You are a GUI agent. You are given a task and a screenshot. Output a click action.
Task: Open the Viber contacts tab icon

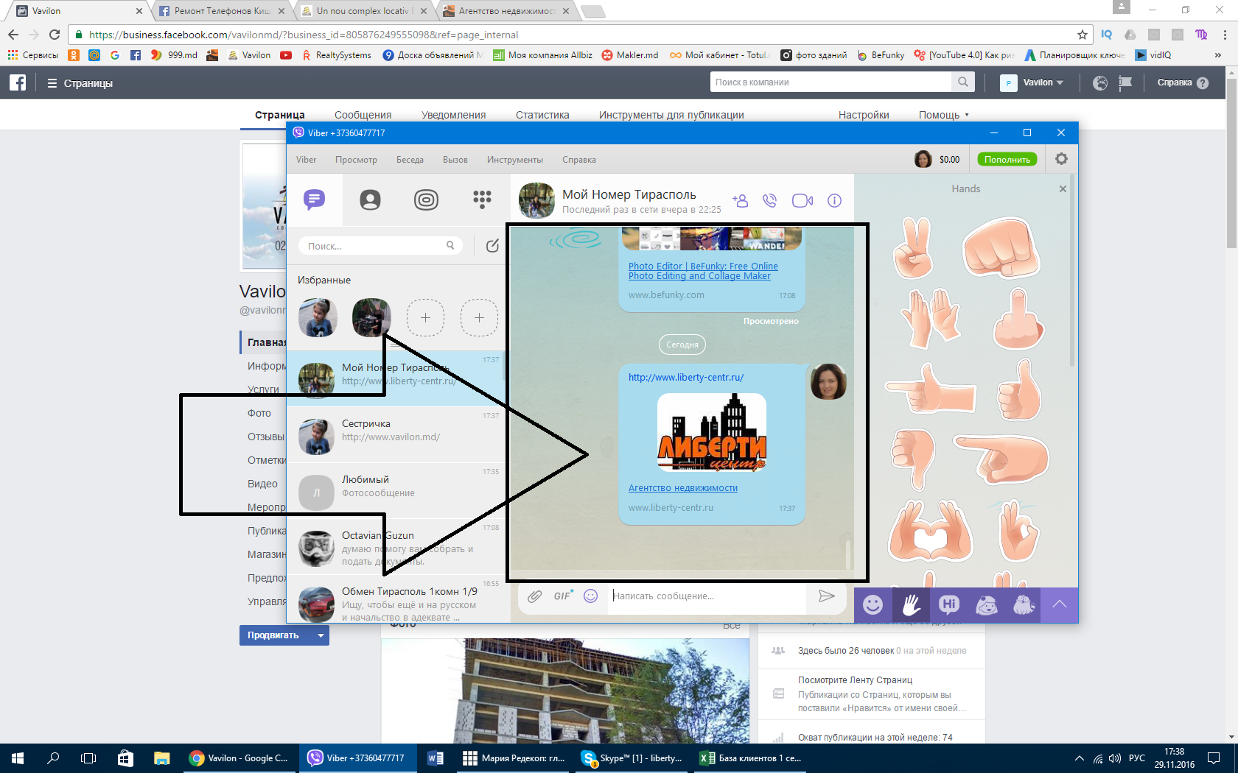coord(370,200)
